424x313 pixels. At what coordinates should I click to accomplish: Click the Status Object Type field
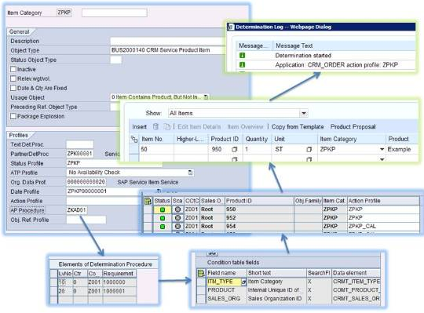coord(116,60)
